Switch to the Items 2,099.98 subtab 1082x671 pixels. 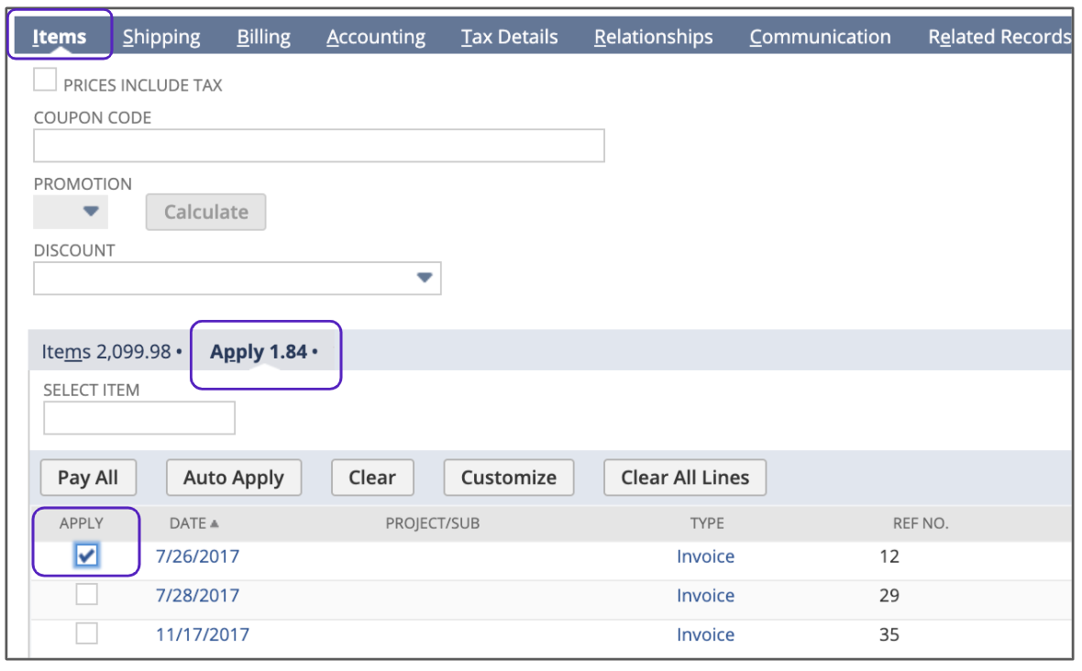click(106, 352)
